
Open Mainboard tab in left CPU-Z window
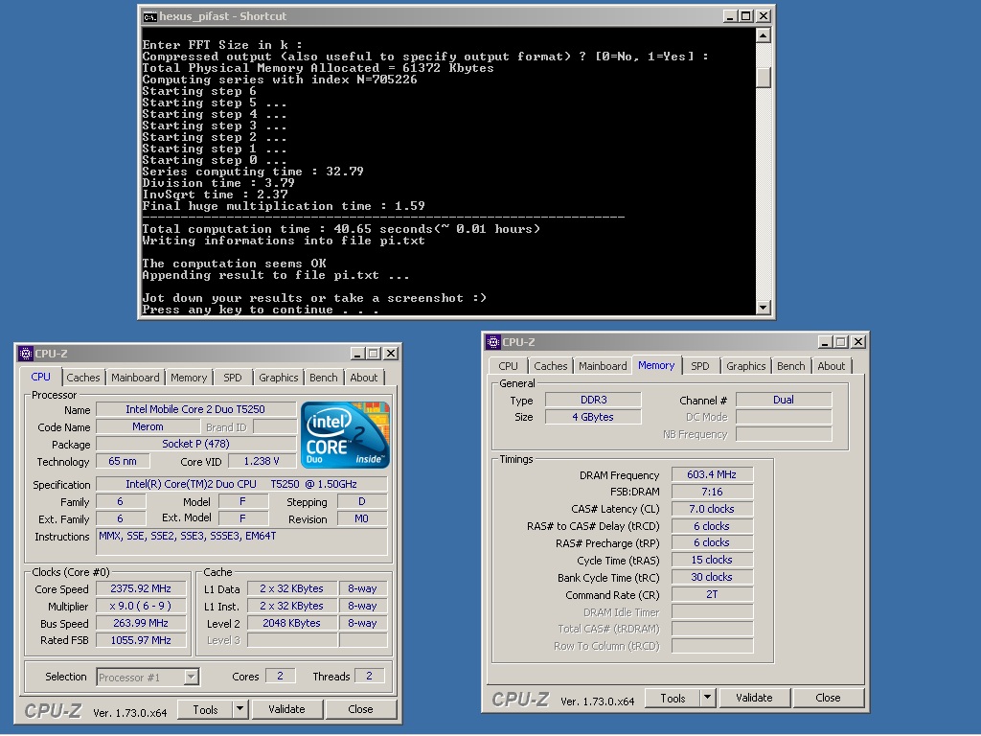[135, 378]
